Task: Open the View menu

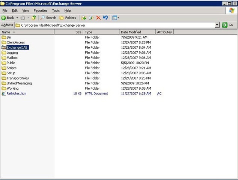Action: click(26, 10)
